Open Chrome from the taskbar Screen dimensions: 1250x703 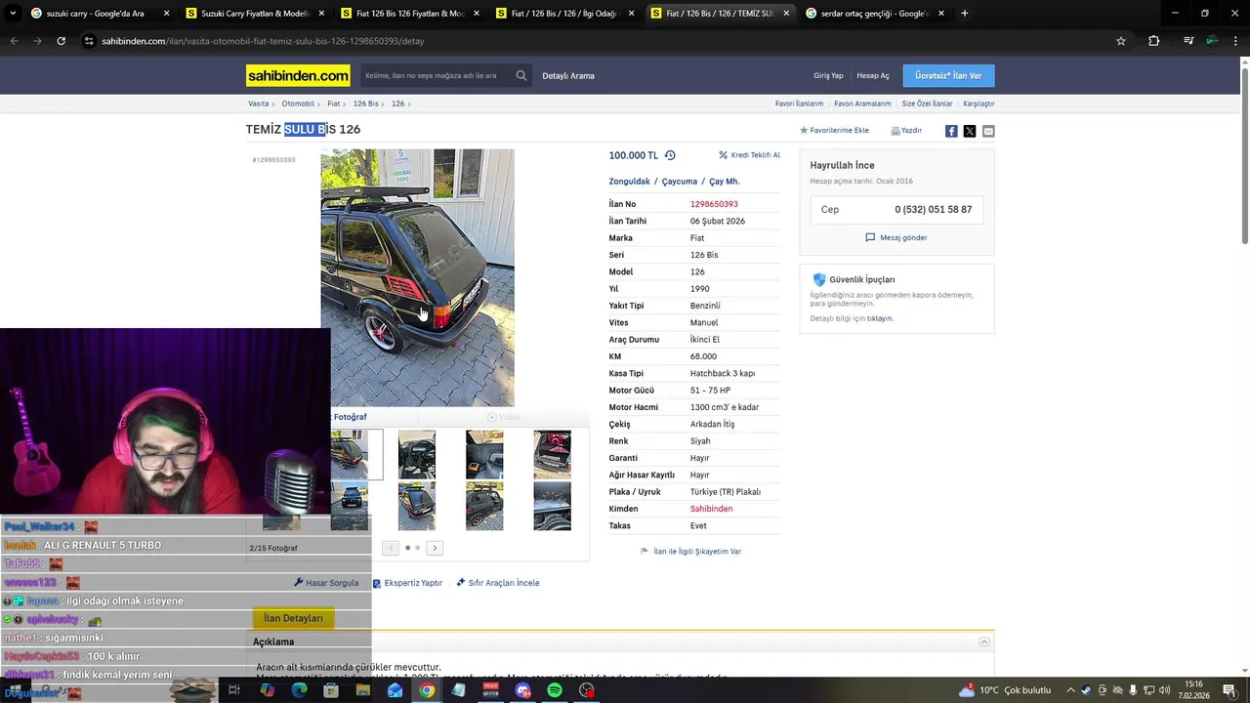(427, 690)
